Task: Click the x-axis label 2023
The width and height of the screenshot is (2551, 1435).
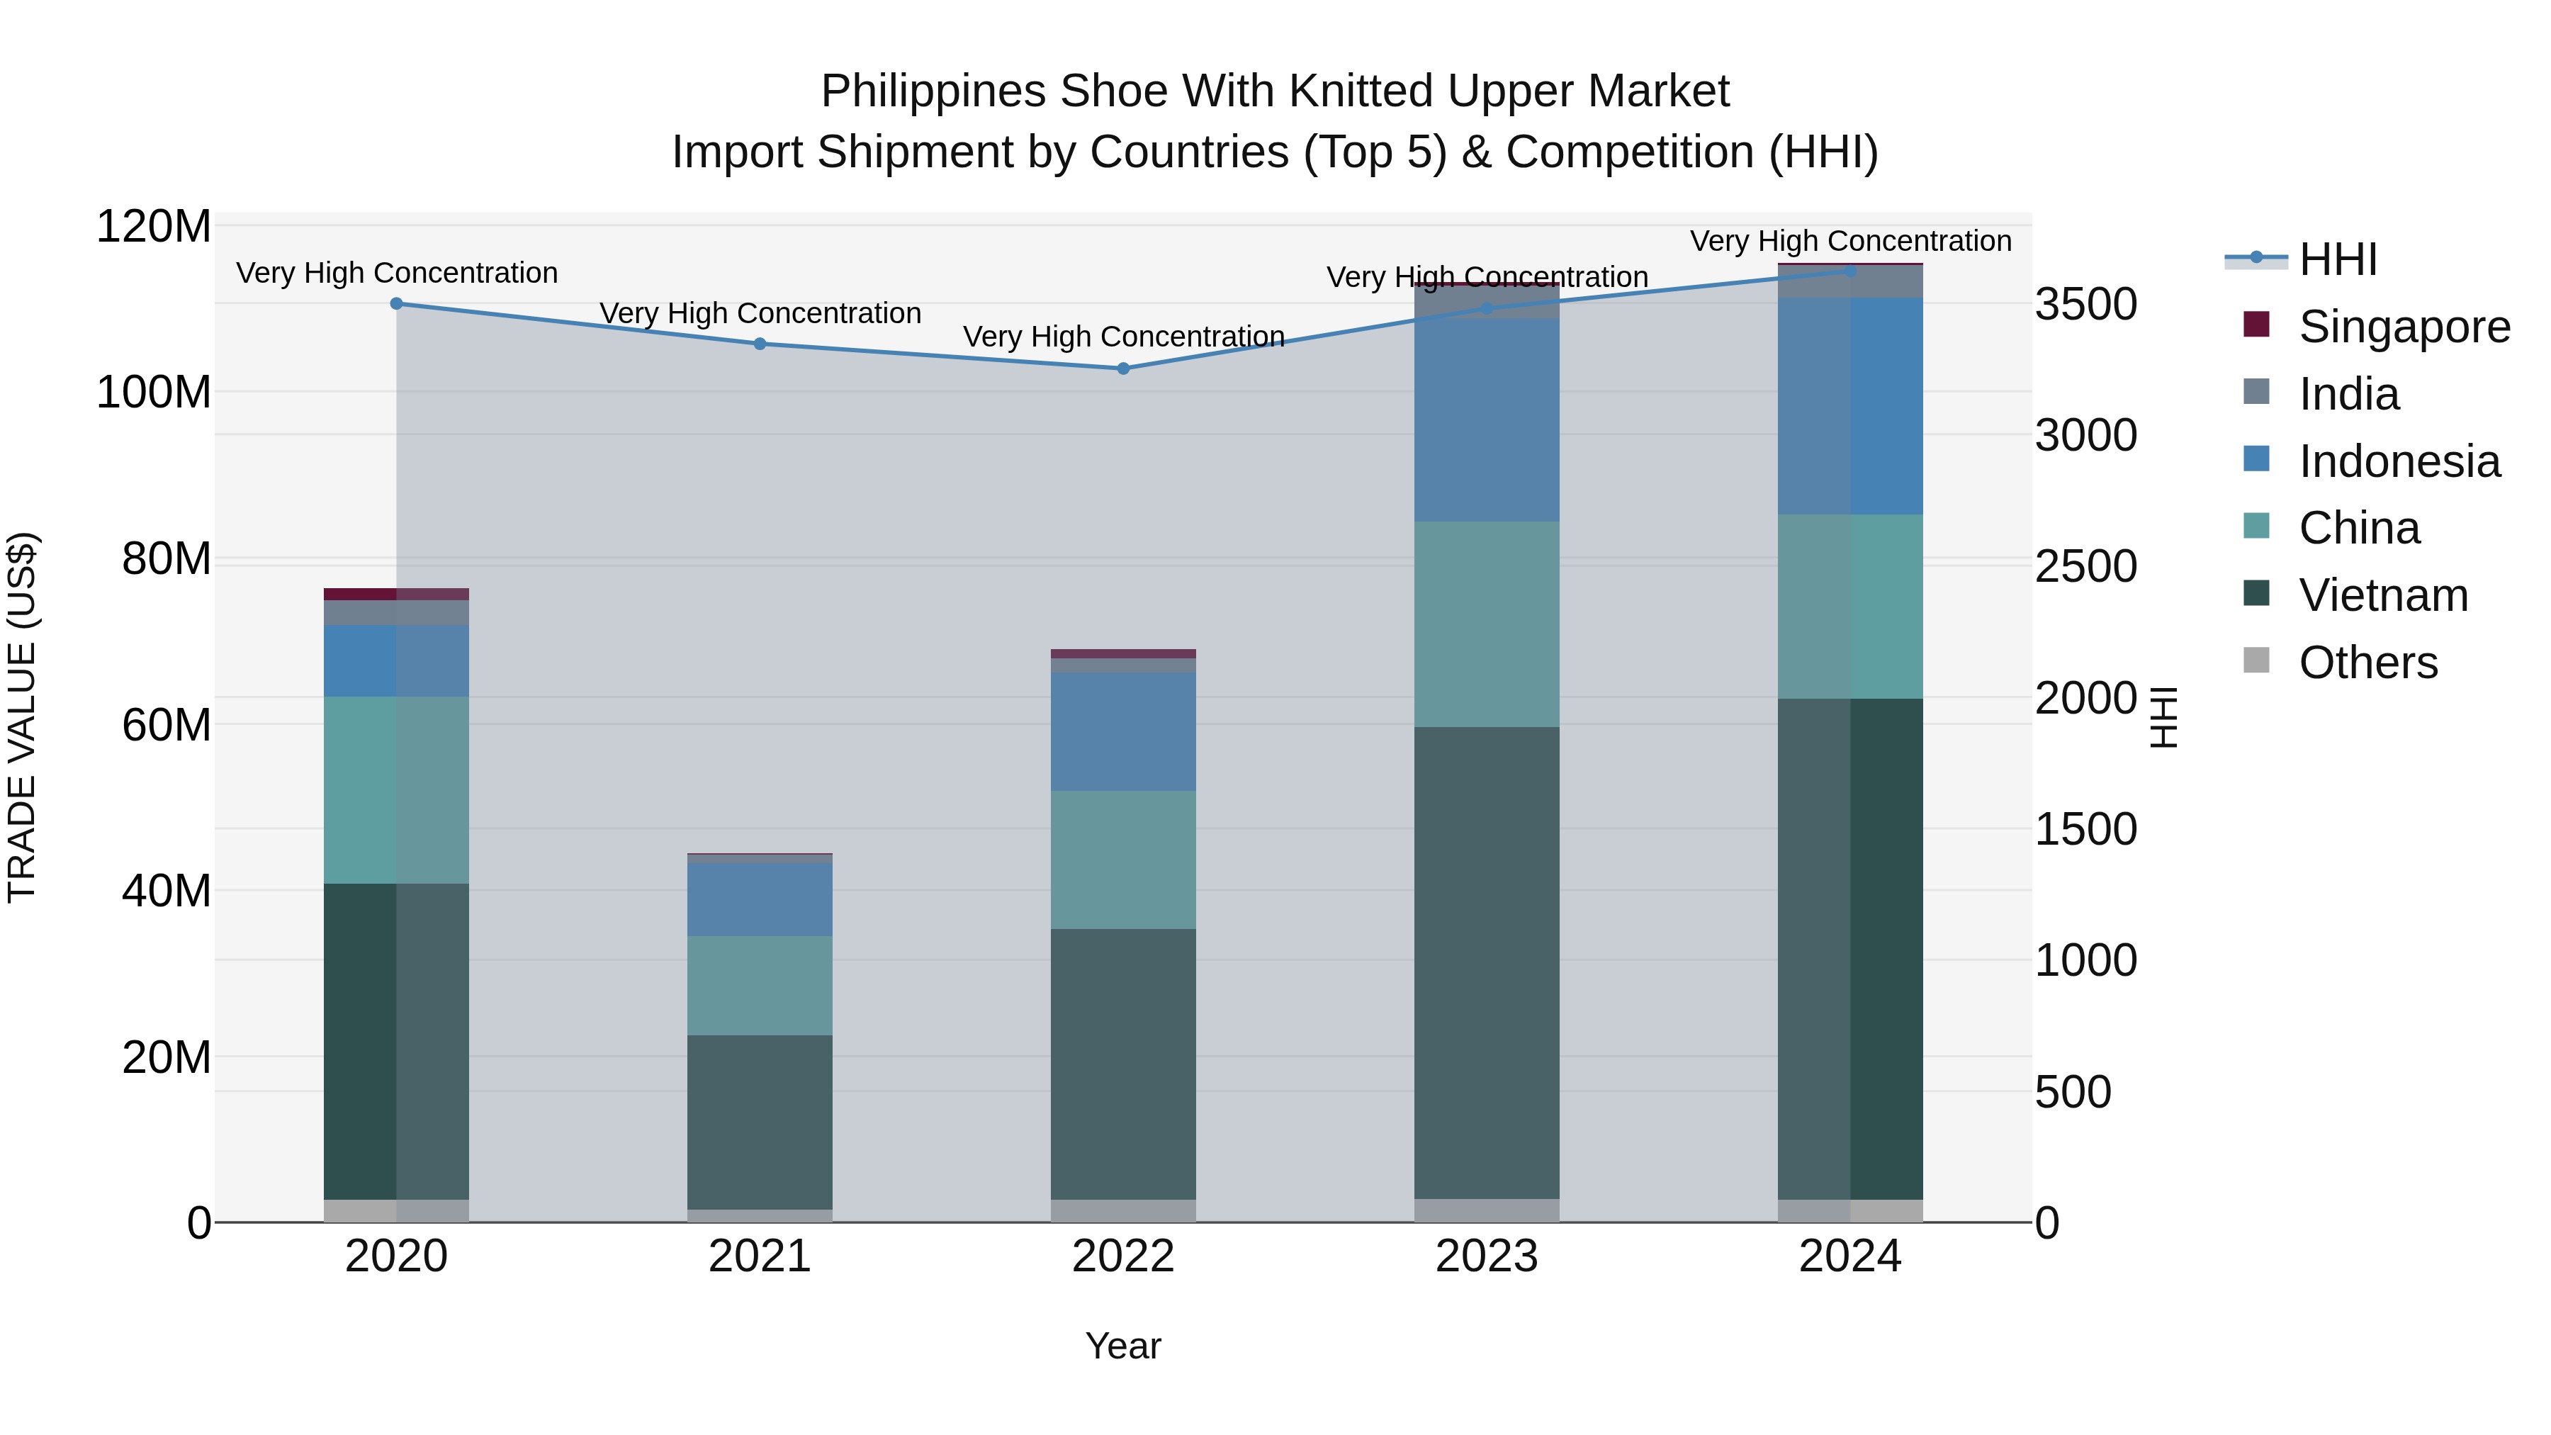Action: coord(1487,1256)
